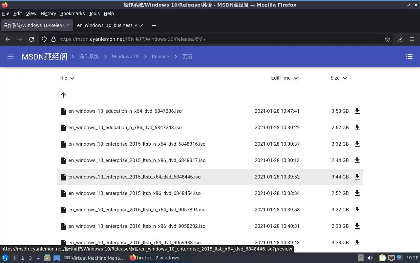Open the Firefox application menu
The width and height of the screenshot is (420, 263).
tap(412, 39)
